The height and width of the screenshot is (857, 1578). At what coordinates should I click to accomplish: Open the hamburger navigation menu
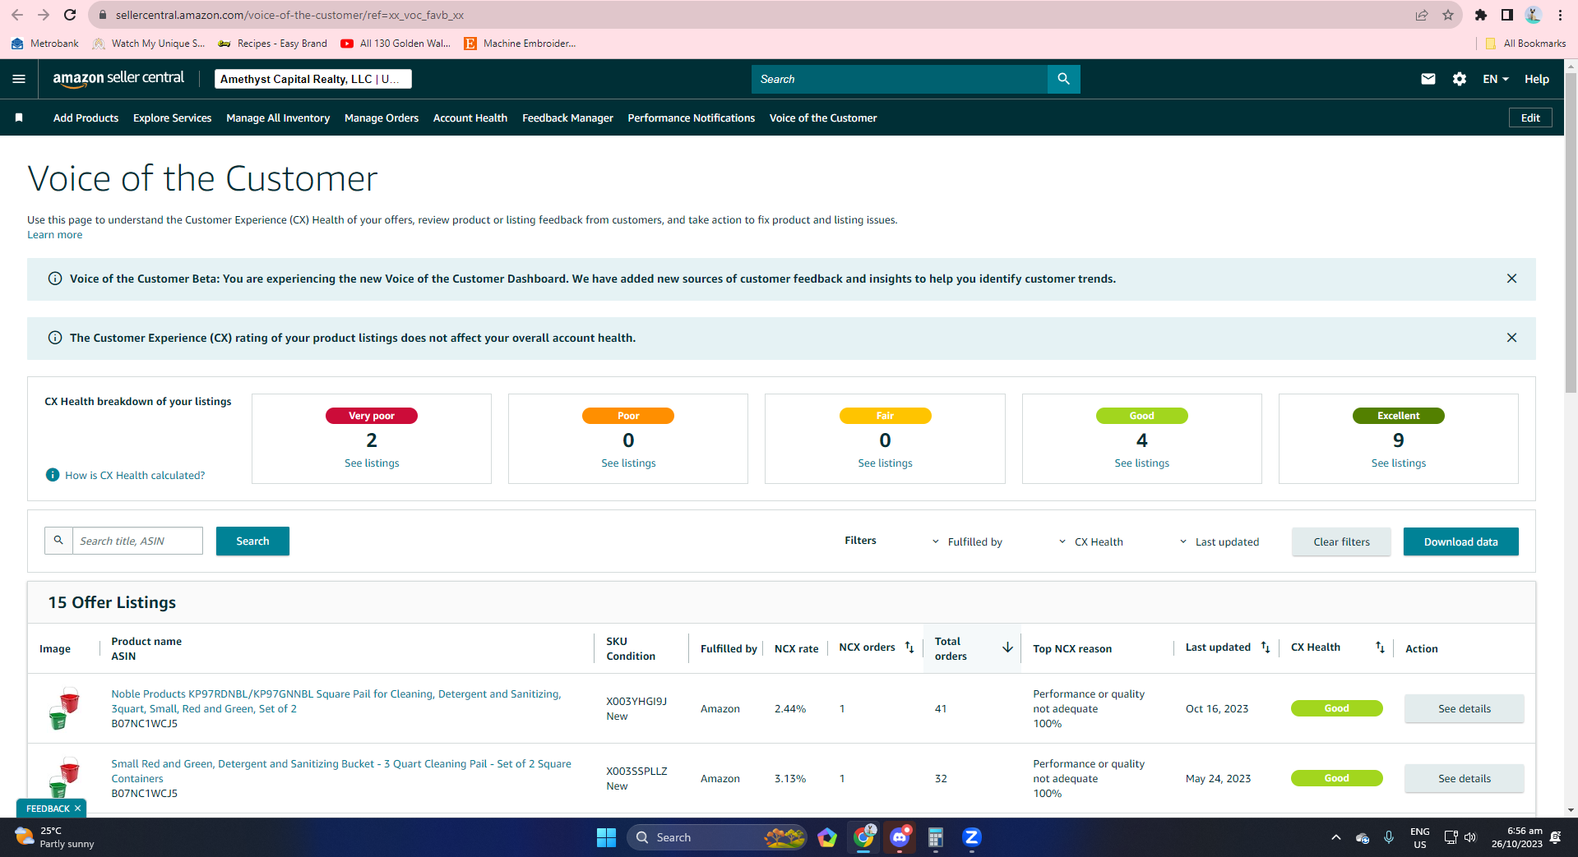coord(19,79)
